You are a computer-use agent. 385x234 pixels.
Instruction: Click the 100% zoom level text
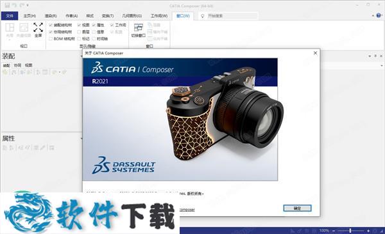point(324,231)
